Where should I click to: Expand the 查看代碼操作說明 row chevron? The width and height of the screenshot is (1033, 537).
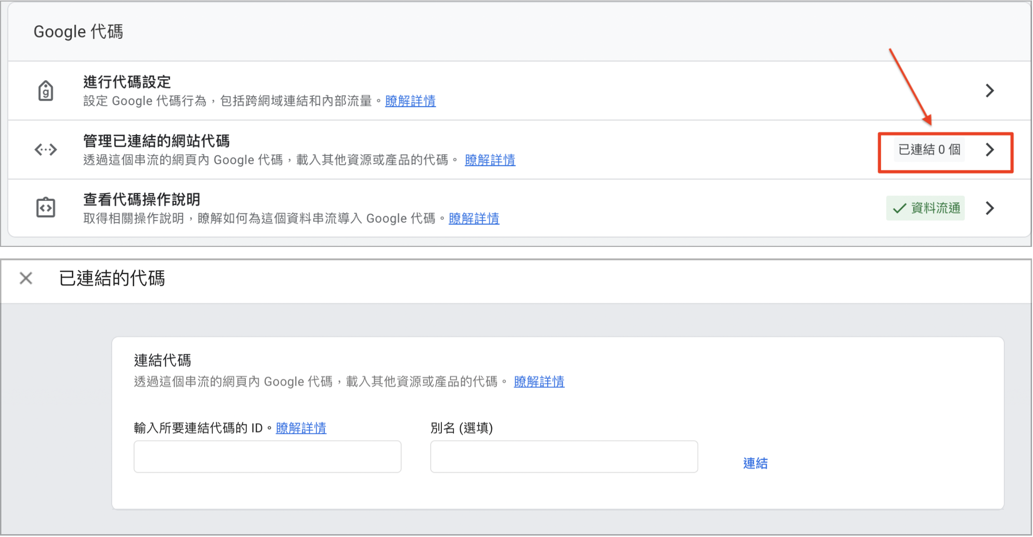pyautogui.click(x=990, y=208)
